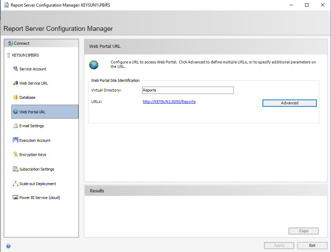Click the Scale-out Deployment network icon

[x=15, y=184]
